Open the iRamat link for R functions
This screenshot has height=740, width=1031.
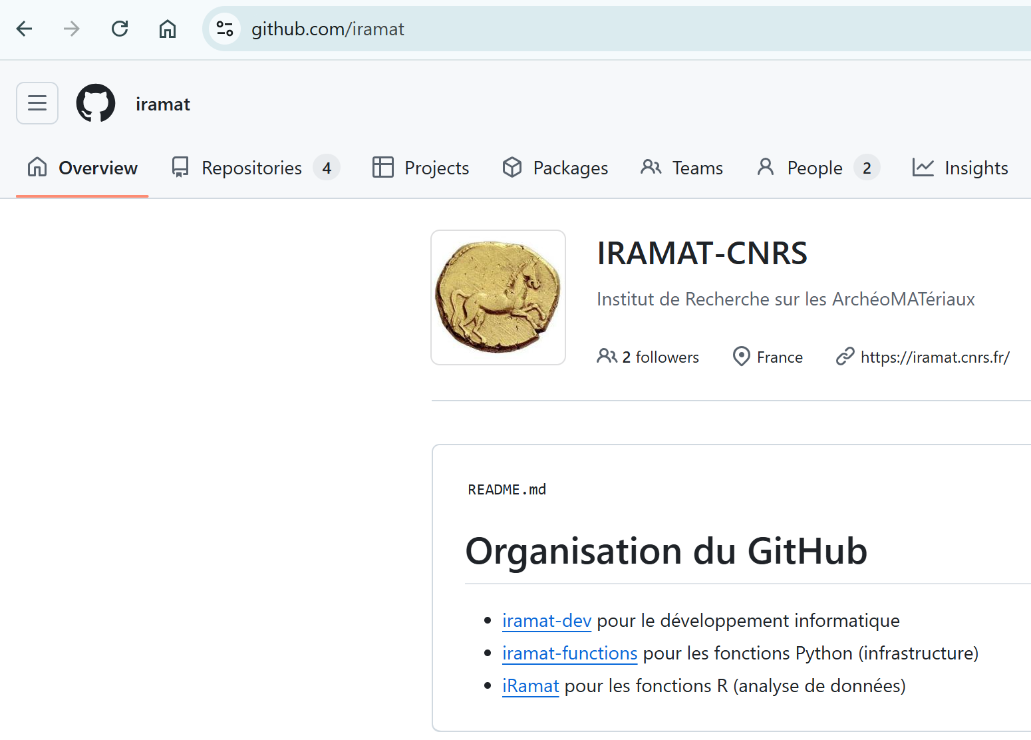pyautogui.click(x=531, y=686)
